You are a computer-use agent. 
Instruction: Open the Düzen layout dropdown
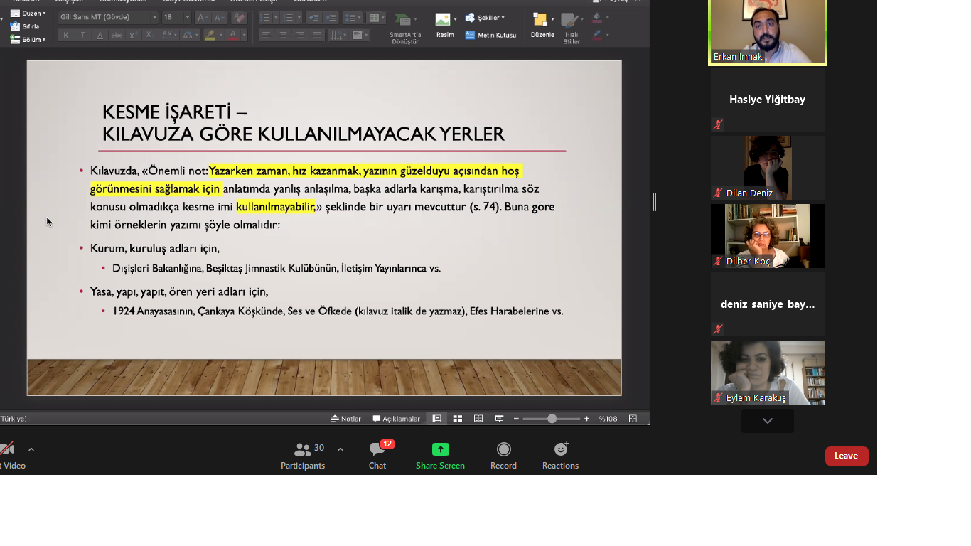pos(28,14)
